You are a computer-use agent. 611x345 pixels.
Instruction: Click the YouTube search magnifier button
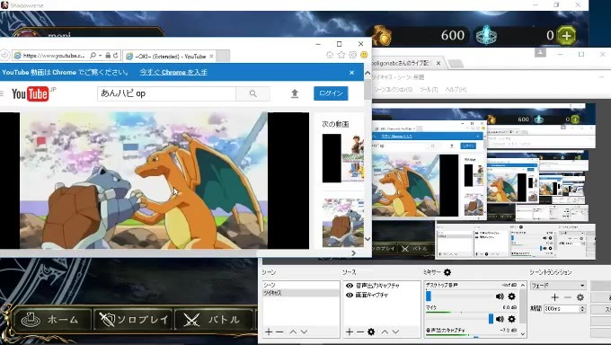[x=252, y=93]
